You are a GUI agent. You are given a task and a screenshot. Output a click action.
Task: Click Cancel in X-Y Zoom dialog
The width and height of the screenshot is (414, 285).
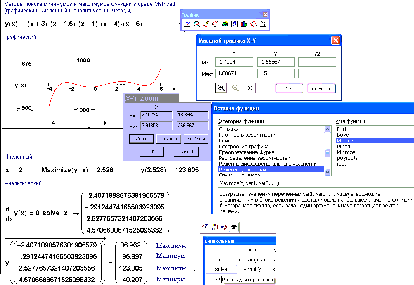[x=186, y=152]
